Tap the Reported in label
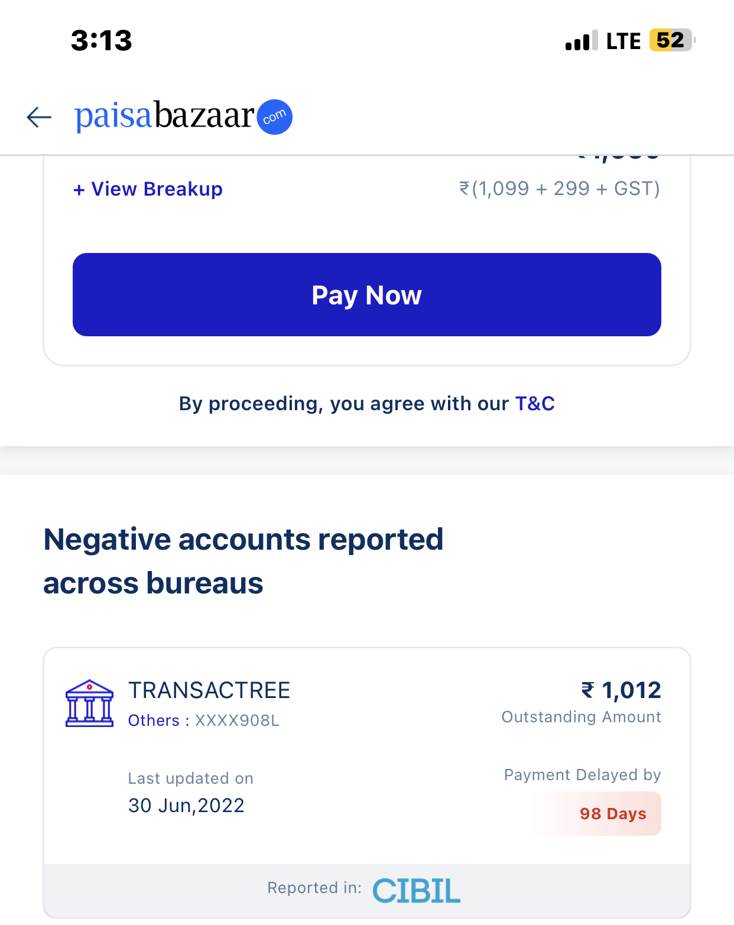734x925 pixels. tap(314, 888)
